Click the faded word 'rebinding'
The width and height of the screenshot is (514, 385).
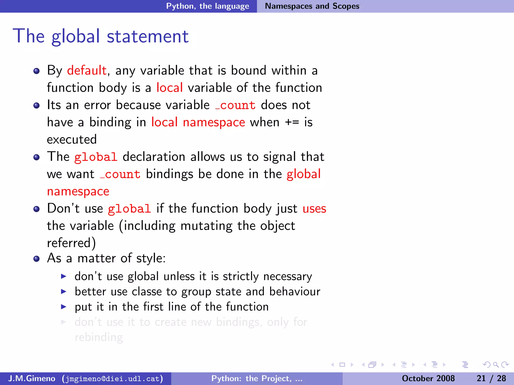coord(99,337)
